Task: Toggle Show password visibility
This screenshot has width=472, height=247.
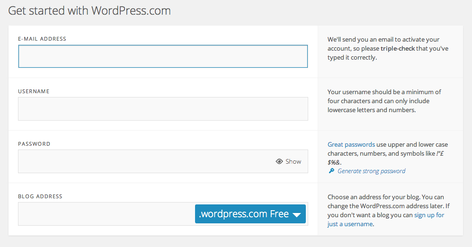Action: tap(288, 161)
